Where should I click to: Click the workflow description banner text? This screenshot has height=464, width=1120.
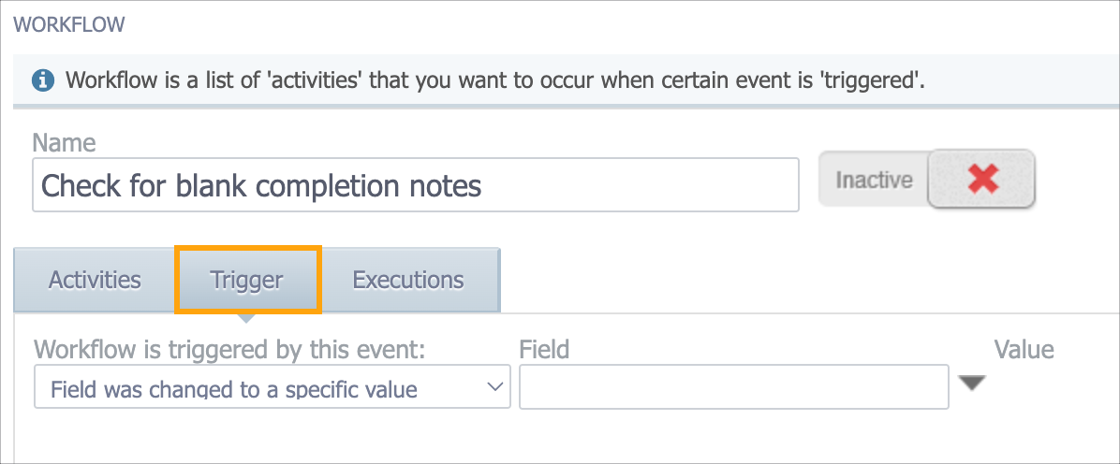[495, 80]
